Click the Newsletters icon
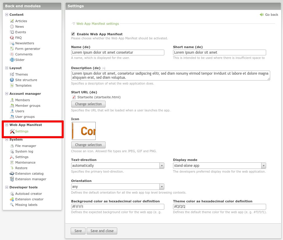The width and height of the screenshot is (283, 240). click(x=12, y=43)
